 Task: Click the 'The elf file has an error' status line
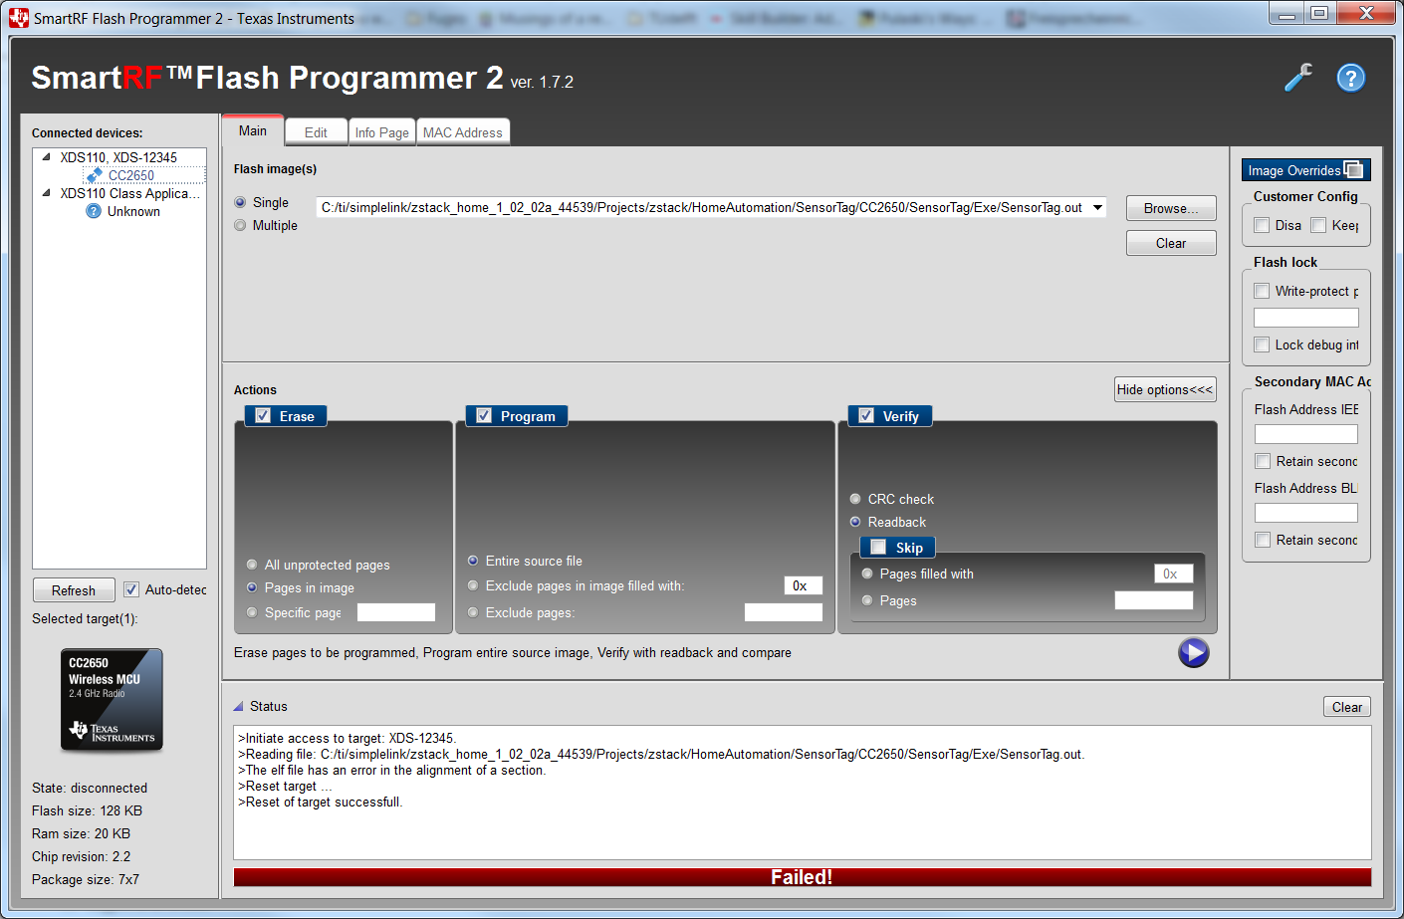click(x=392, y=770)
